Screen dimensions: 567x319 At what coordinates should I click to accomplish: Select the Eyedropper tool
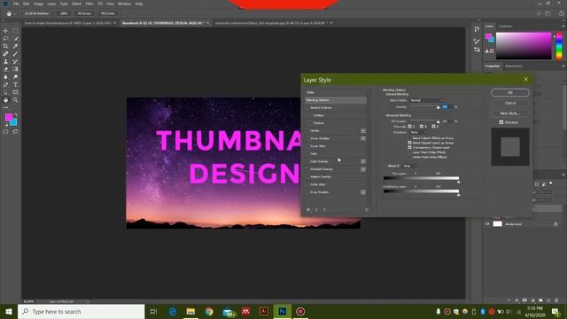(x=15, y=46)
